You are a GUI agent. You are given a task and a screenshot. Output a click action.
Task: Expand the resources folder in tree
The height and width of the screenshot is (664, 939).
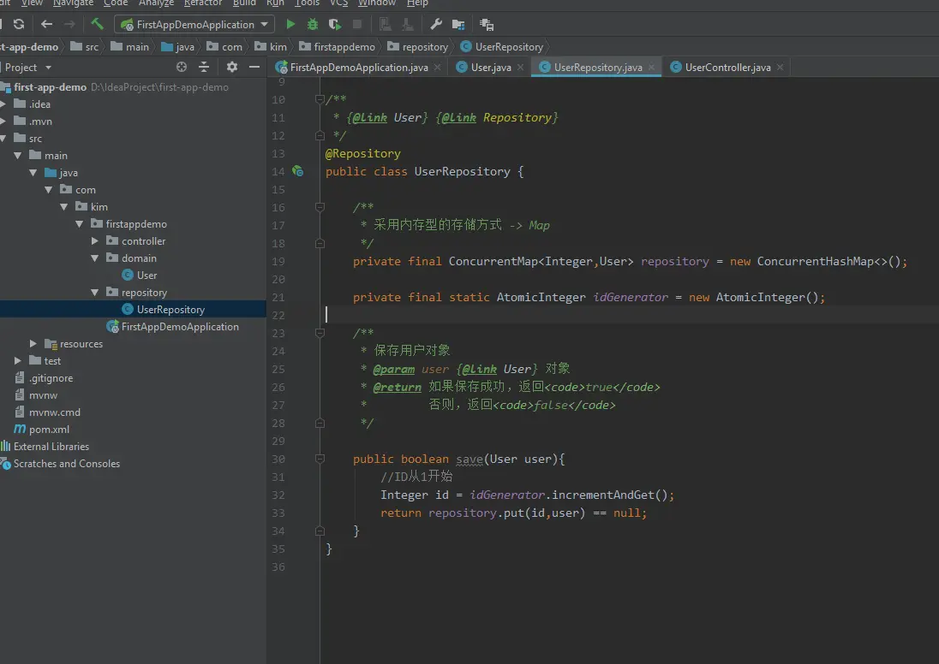pyautogui.click(x=33, y=344)
